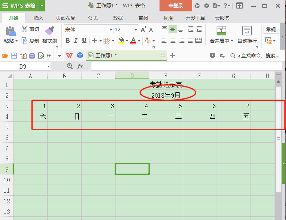The height and width of the screenshot is (220, 286).
Task: Click the Not Logged In (未登录) button
Action: point(176,6)
